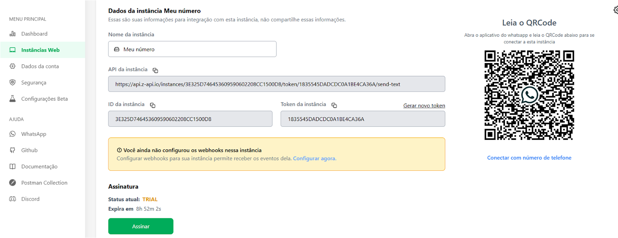Click the QR code image

[x=529, y=95]
